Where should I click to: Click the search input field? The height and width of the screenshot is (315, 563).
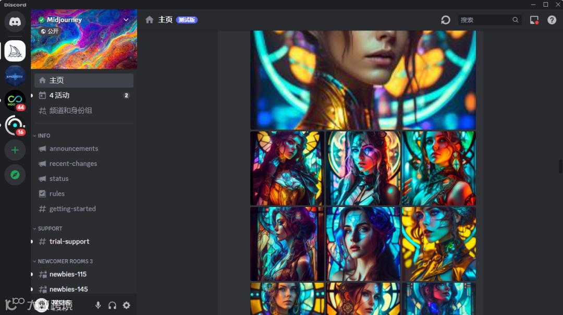coord(489,20)
